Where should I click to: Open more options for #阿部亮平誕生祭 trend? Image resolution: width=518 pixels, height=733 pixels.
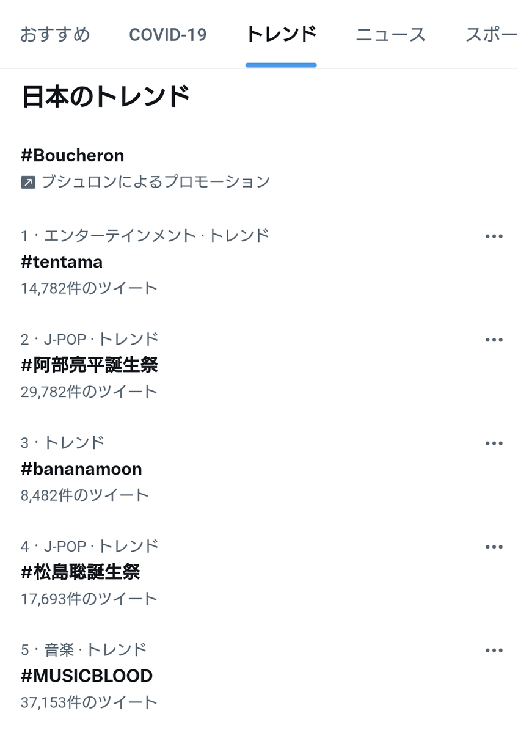click(494, 340)
